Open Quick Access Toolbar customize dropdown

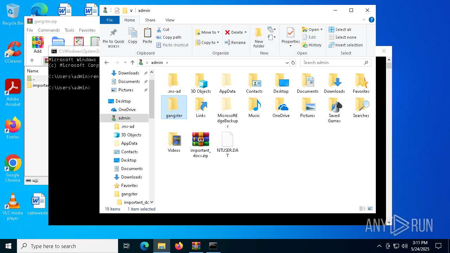pos(131,11)
